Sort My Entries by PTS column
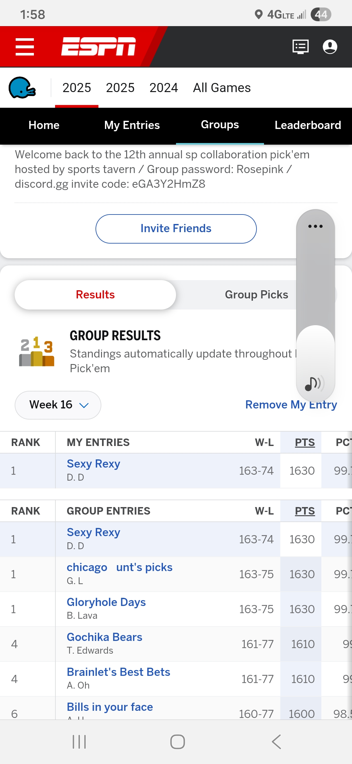This screenshot has height=764, width=352. [305, 442]
